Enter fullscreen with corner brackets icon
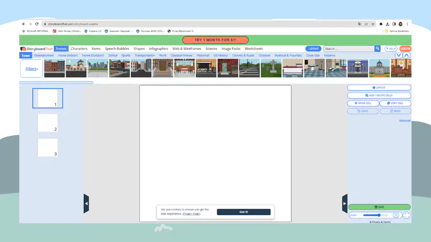The width and height of the screenshot is (431, 242). coord(407,215)
